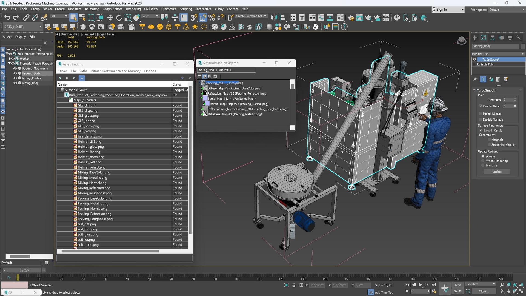Expand the Editable Poly modifier entry
The width and height of the screenshot is (526, 296).
pos(474,64)
